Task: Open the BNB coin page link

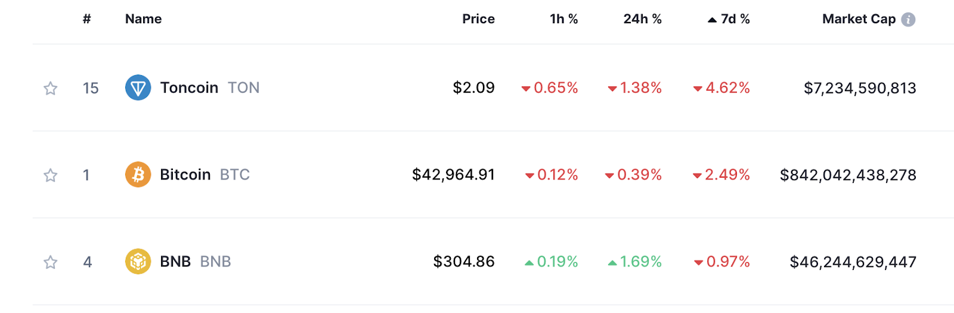Action: click(196, 262)
